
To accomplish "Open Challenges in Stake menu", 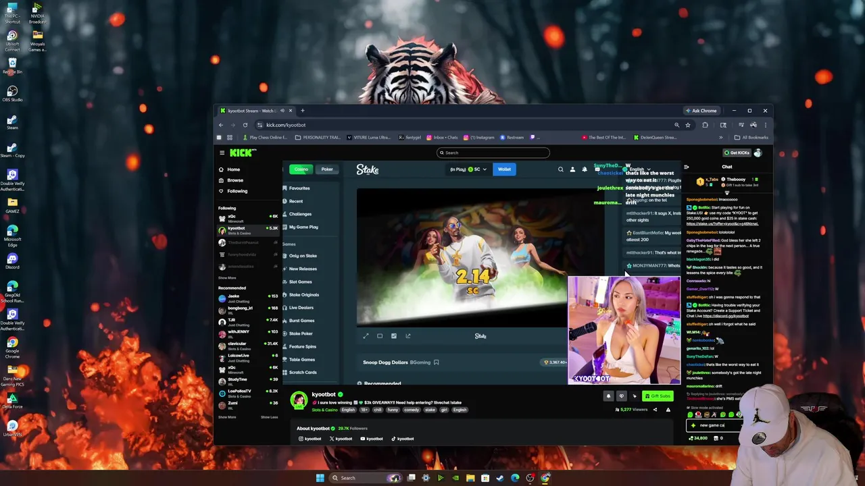I will (x=300, y=214).
